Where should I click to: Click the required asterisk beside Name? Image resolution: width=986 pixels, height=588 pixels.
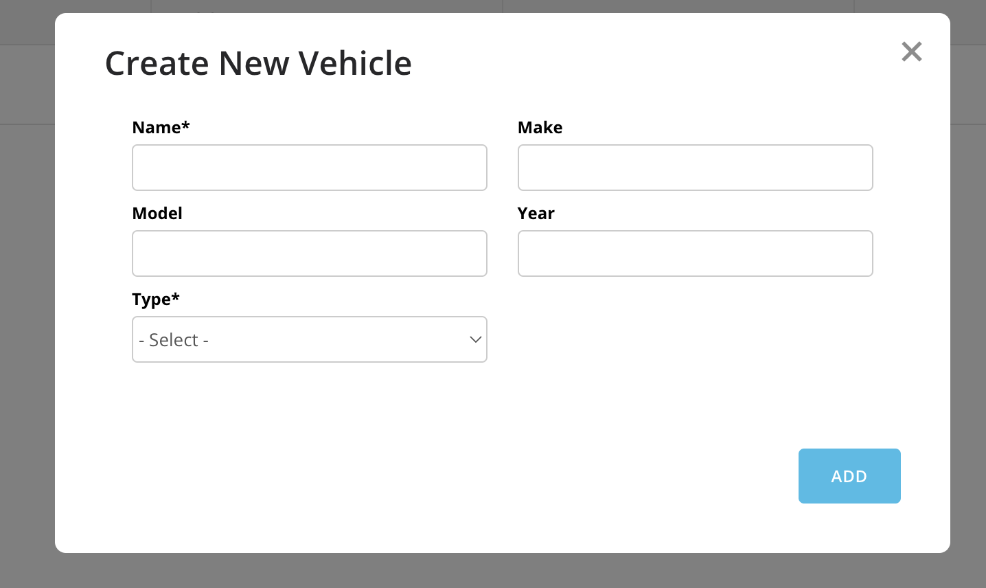[x=185, y=124]
